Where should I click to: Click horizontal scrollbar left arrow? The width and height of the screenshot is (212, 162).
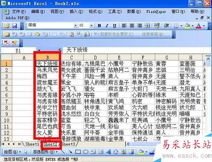point(128,144)
